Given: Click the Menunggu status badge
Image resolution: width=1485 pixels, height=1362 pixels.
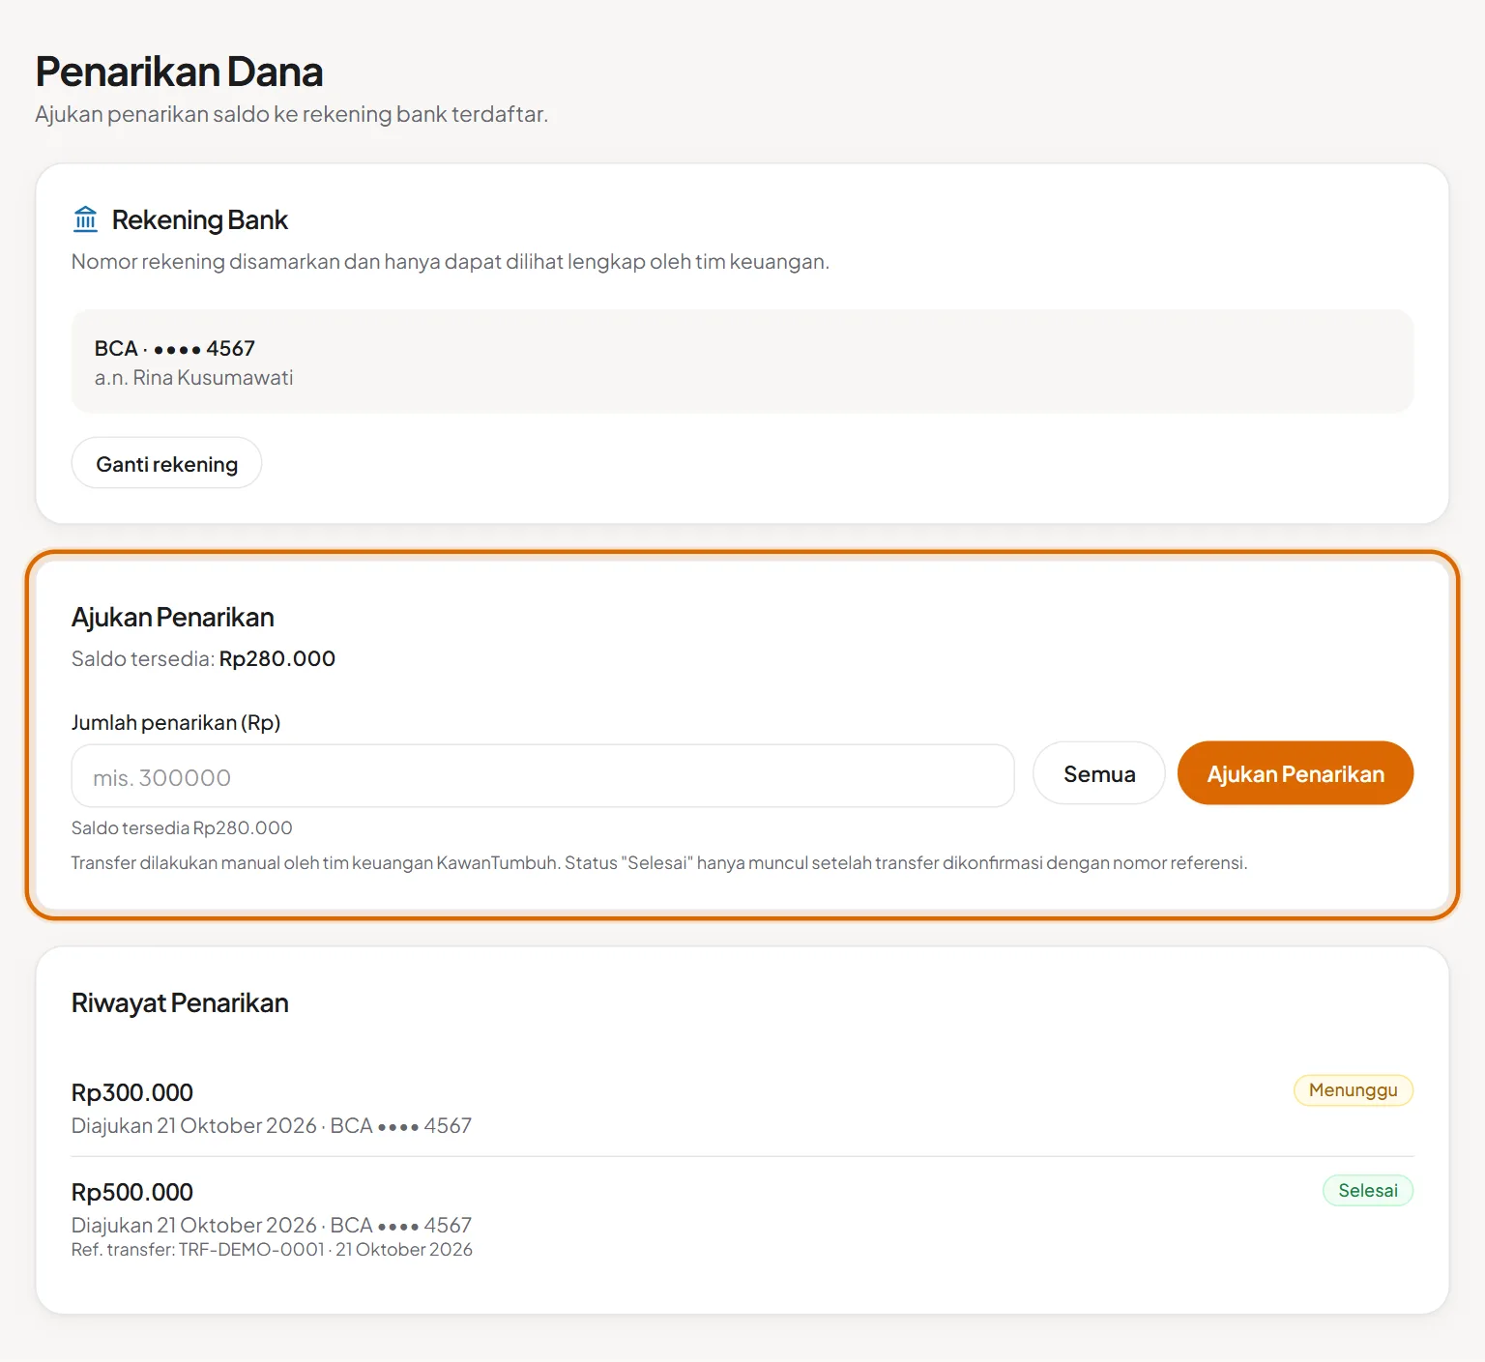Looking at the screenshot, I should (x=1354, y=1090).
